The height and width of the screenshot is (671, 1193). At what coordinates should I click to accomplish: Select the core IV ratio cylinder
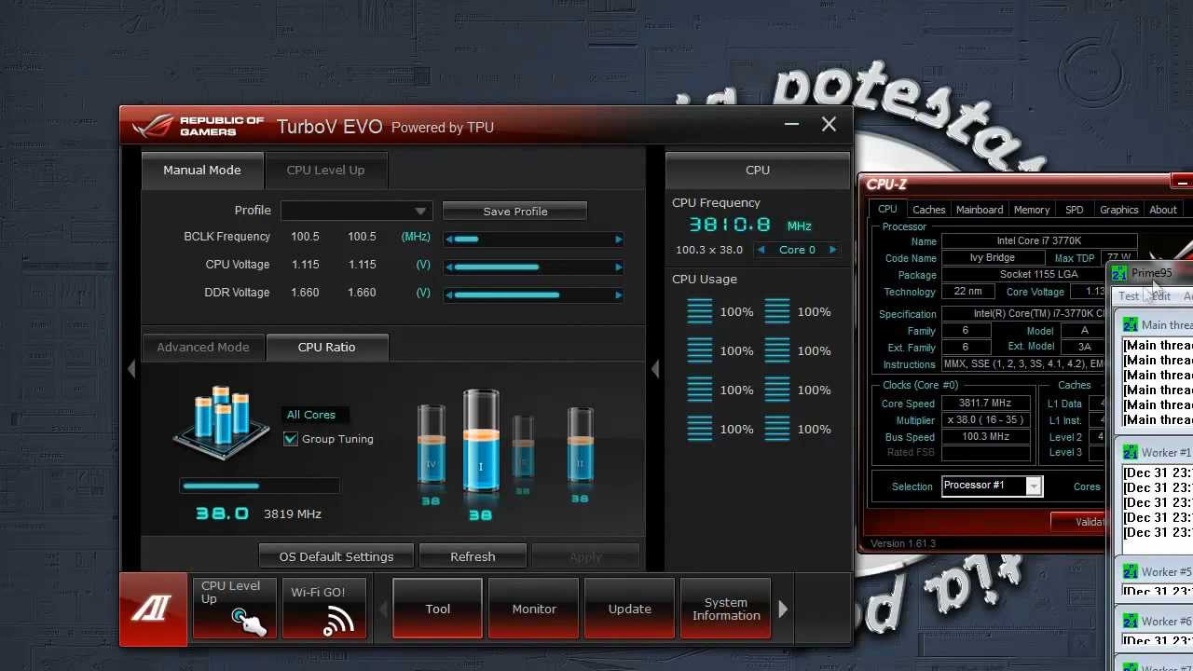coord(431,445)
